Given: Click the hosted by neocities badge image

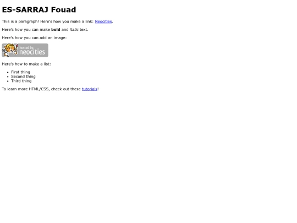Looking at the screenshot, I should [x=25, y=50].
